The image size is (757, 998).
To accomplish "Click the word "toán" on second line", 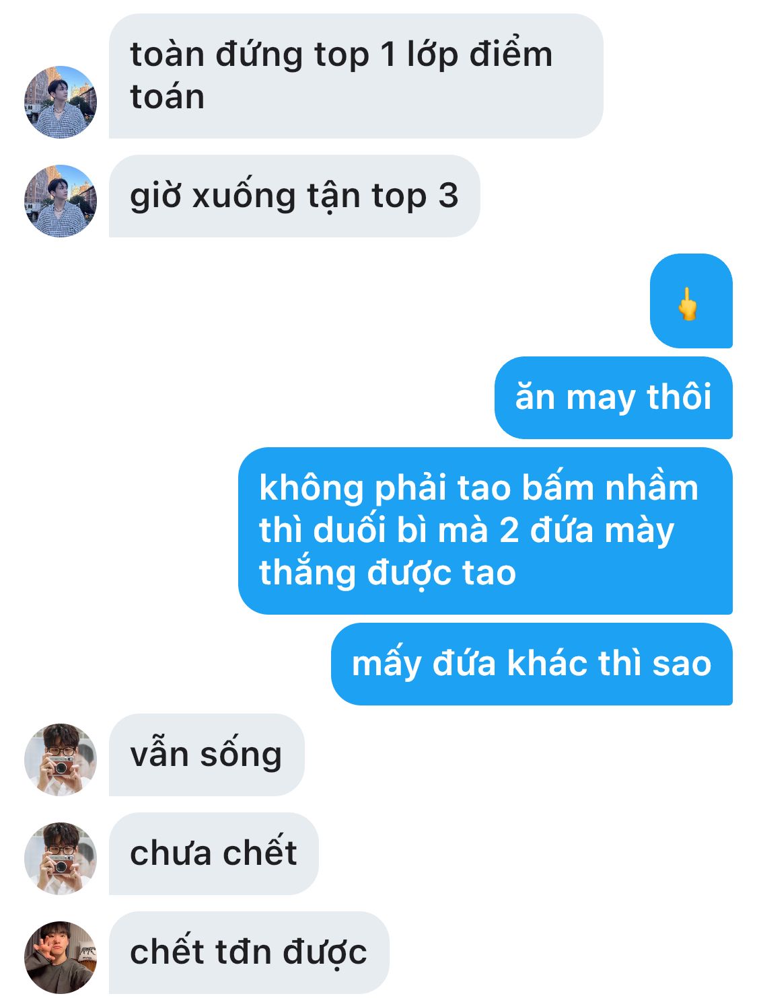I will 168,96.
